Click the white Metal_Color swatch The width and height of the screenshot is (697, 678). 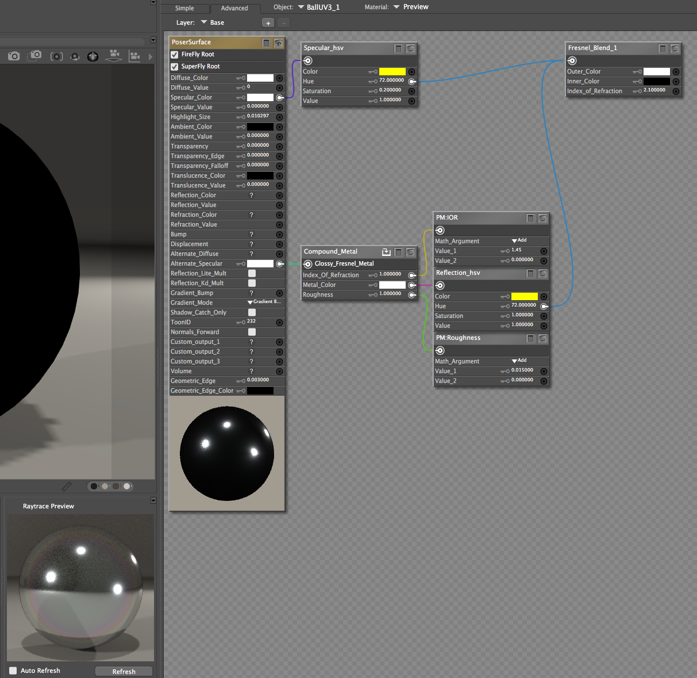392,285
